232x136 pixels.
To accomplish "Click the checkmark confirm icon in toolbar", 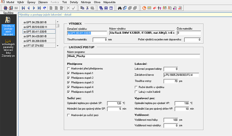I will coord(73,8).
